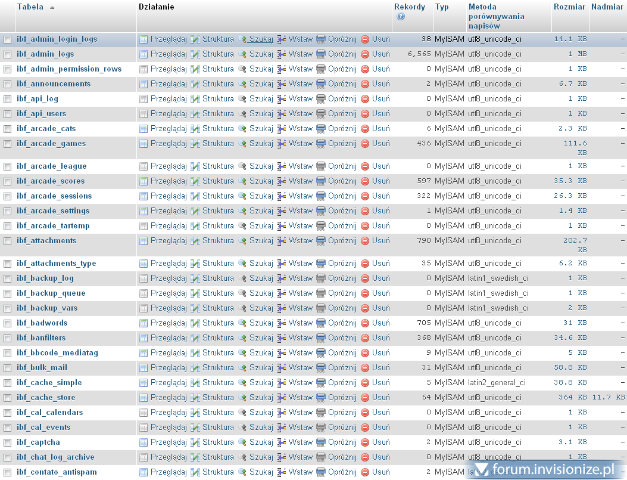
Task: Click the Drop icon for ibf_badwords row
Action: click(365, 323)
